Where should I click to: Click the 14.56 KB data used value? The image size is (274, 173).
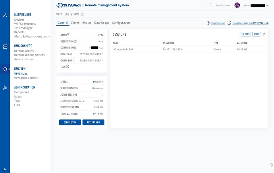(x=242, y=50)
